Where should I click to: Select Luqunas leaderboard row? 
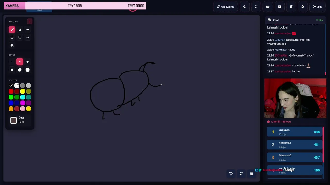[294, 132]
